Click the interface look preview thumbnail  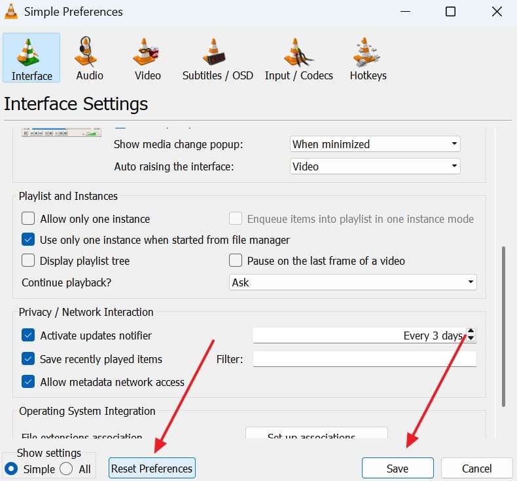(62, 132)
